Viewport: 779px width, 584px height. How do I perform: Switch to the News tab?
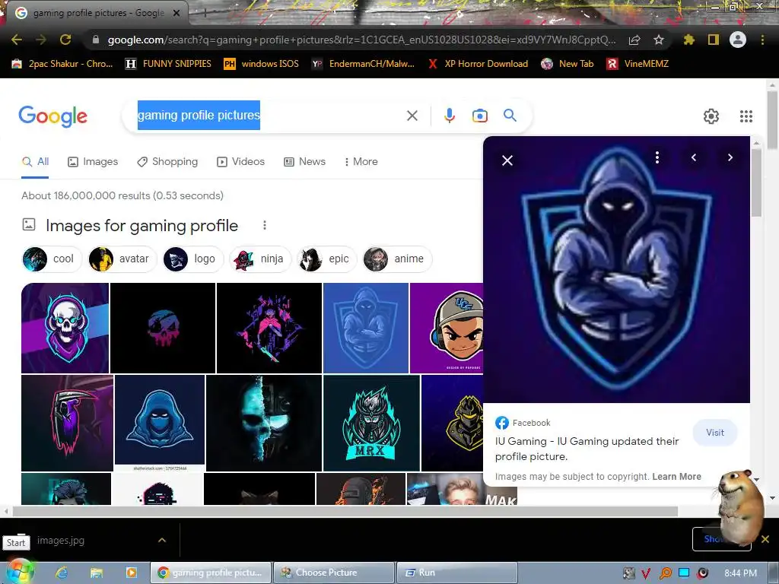click(304, 161)
